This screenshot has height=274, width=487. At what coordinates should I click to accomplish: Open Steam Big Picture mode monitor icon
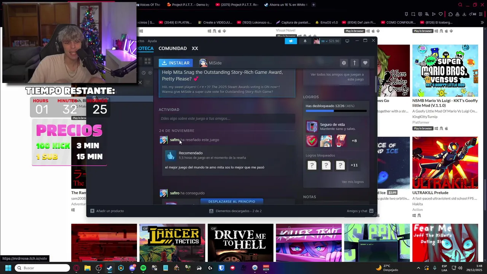pos(347,41)
